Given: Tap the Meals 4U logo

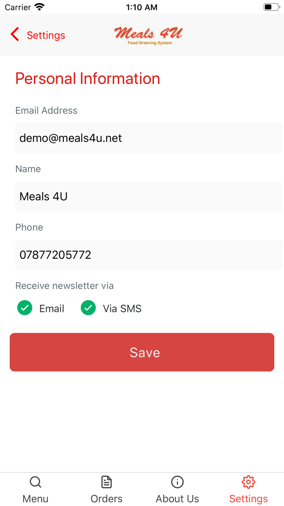Looking at the screenshot, I should point(148,35).
